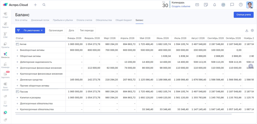Switch to Общий бюджет tab

point(124,20)
